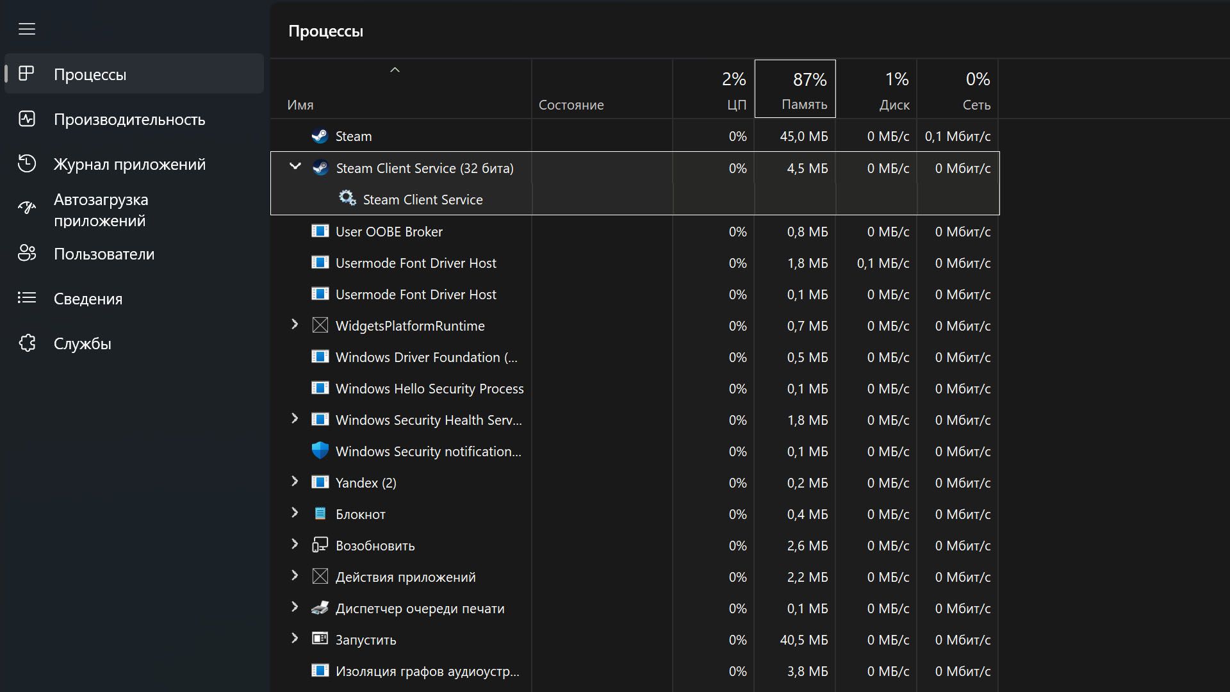Click the printer icon of Диспетчер очереди печати

click(x=320, y=608)
